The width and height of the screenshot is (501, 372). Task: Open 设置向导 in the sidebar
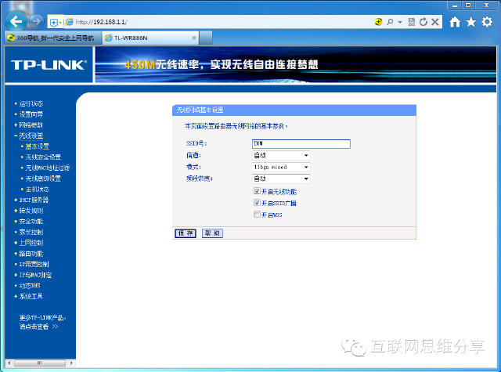(x=31, y=114)
